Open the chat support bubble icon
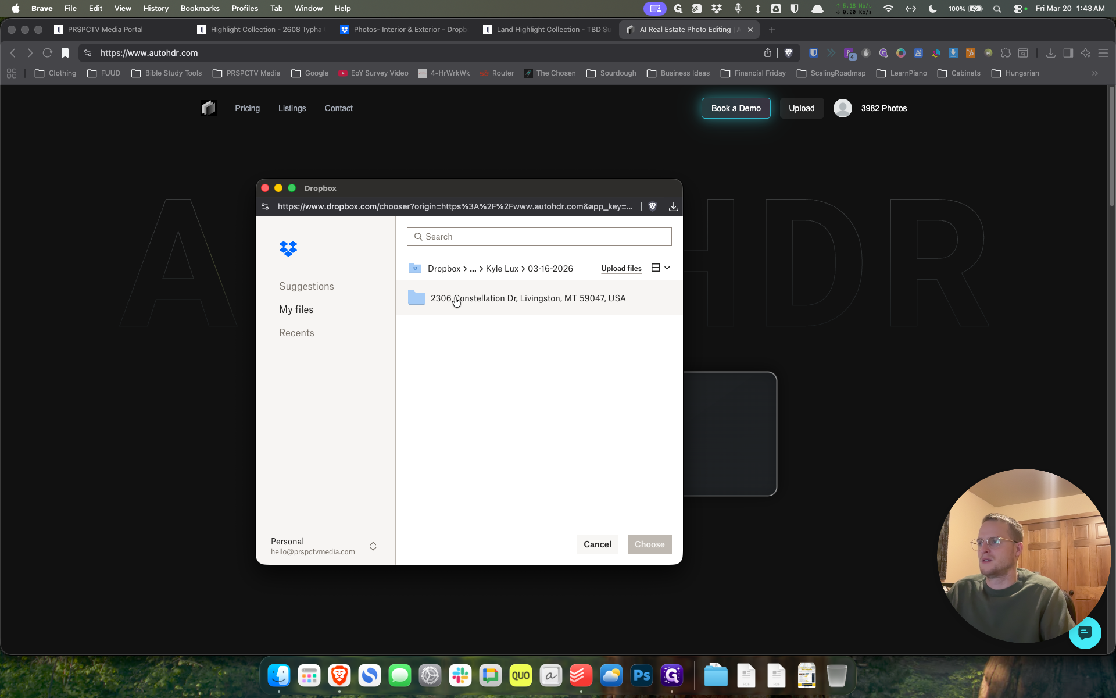This screenshot has width=1116, height=698. point(1085,632)
